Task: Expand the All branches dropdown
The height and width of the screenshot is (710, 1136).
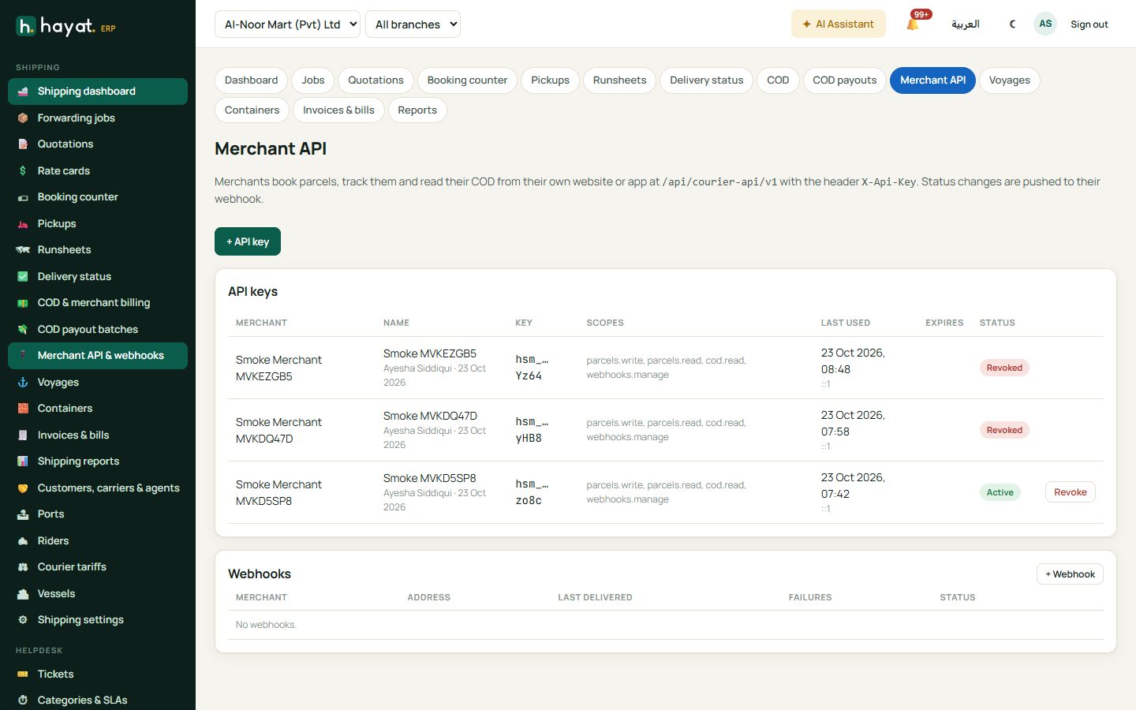Action: point(413,24)
